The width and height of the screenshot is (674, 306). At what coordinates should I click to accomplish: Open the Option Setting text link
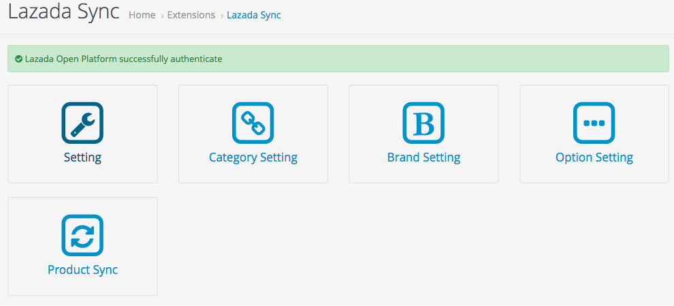point(594,157)
